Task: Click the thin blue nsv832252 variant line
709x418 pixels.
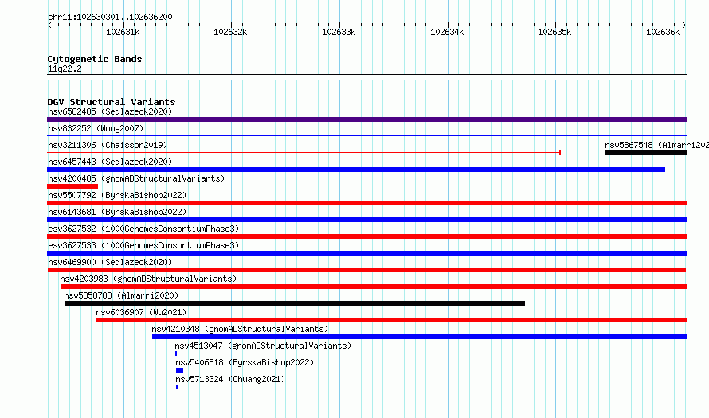Action: coord(366,135)
